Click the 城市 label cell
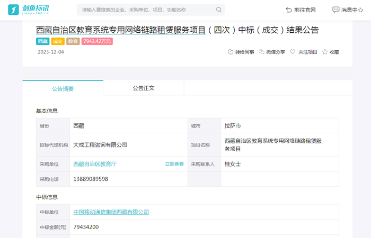371x238 pixels. (x=205, y=126)
